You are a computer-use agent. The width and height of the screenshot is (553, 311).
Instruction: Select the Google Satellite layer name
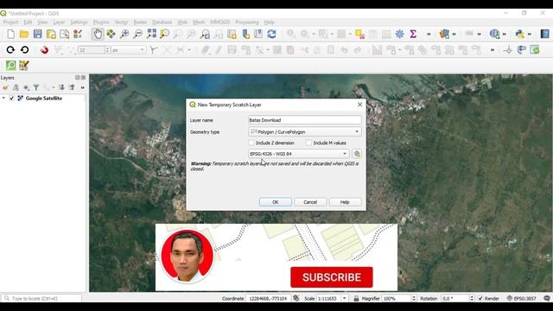(44, 98)
